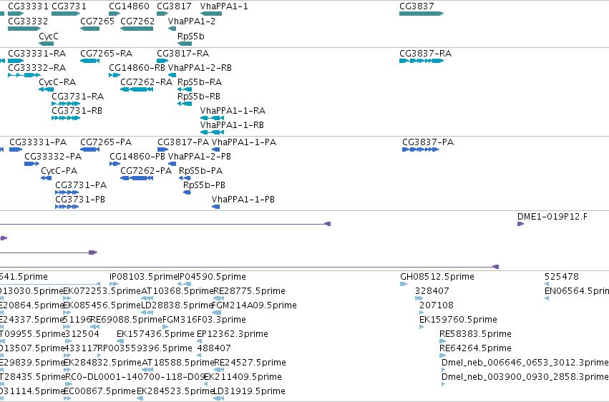Open the CG3837-RA transcript
609x402 pixels.
coord(422,61)
